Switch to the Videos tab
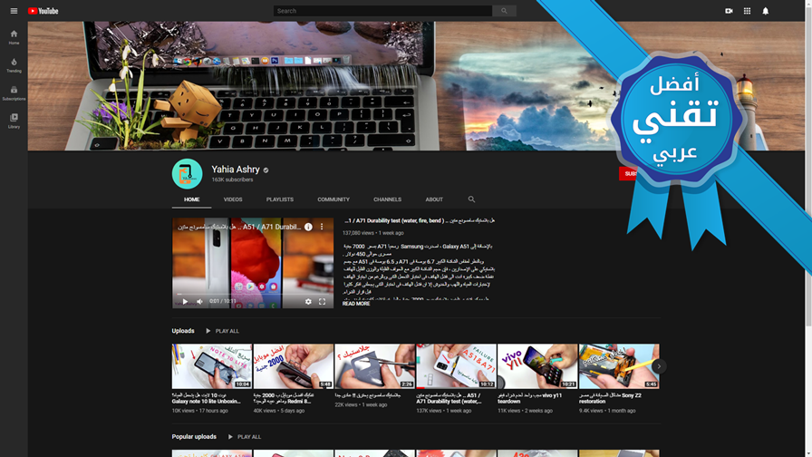The image size is (812, 457). 233,199
